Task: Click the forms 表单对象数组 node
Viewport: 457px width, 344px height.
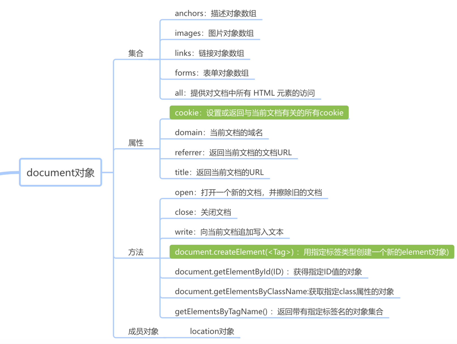Action: [x=212, y=73]
